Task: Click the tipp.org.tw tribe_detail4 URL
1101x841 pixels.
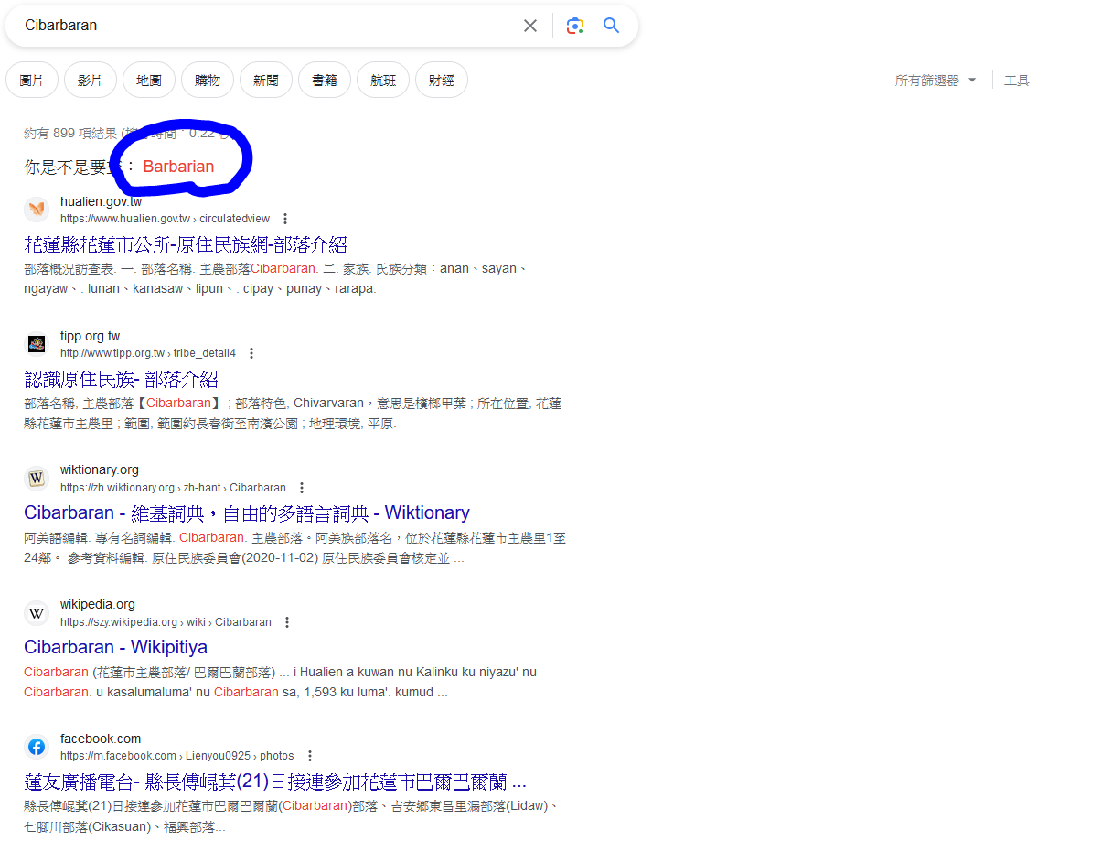Action: pyautogui.click(x=148, y=353)
